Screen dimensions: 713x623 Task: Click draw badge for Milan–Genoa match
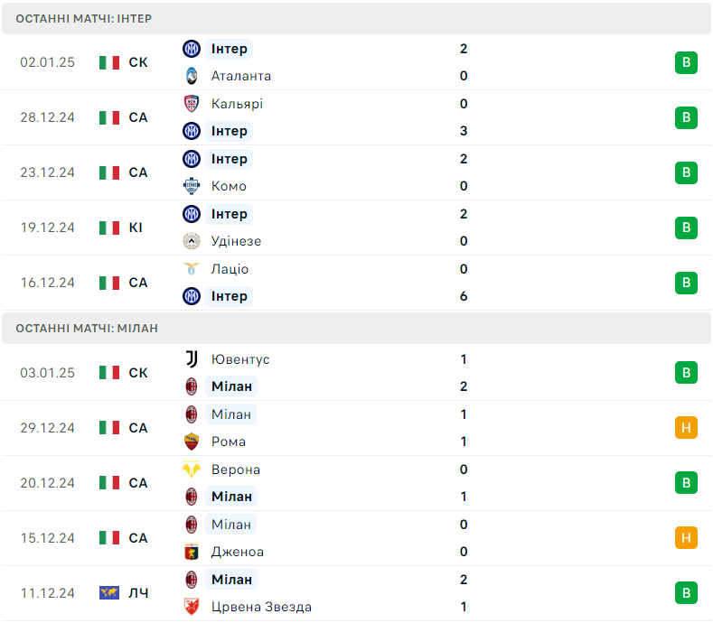tap(686, 538)
